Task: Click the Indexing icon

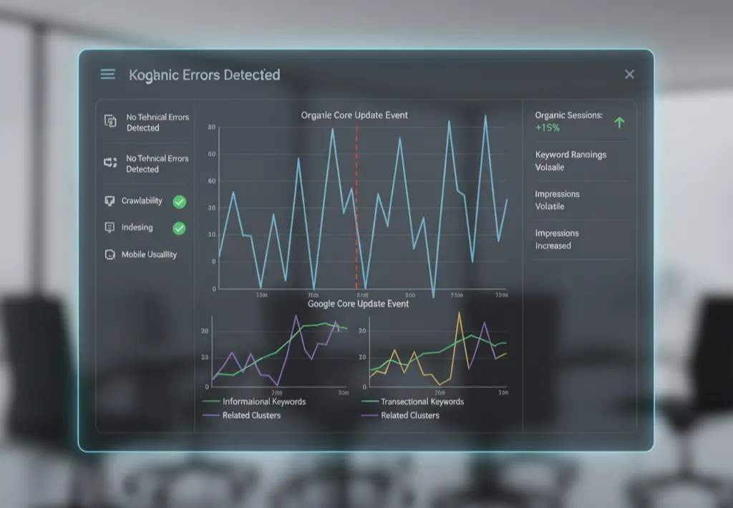Action: point(110,228)
